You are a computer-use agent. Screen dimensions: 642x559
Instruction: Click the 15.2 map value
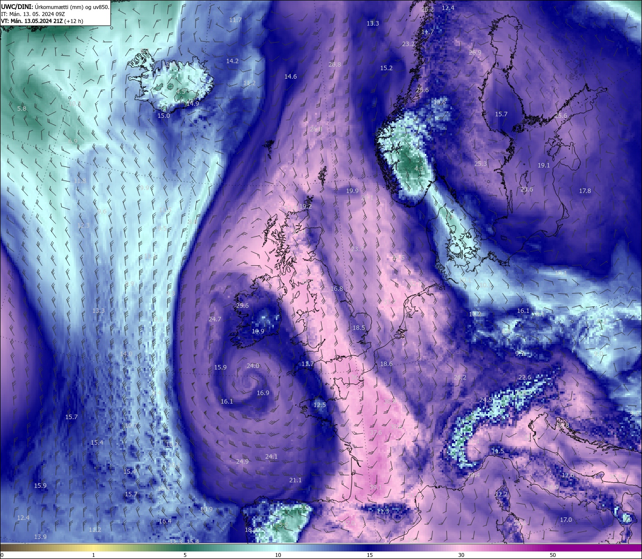386,68
